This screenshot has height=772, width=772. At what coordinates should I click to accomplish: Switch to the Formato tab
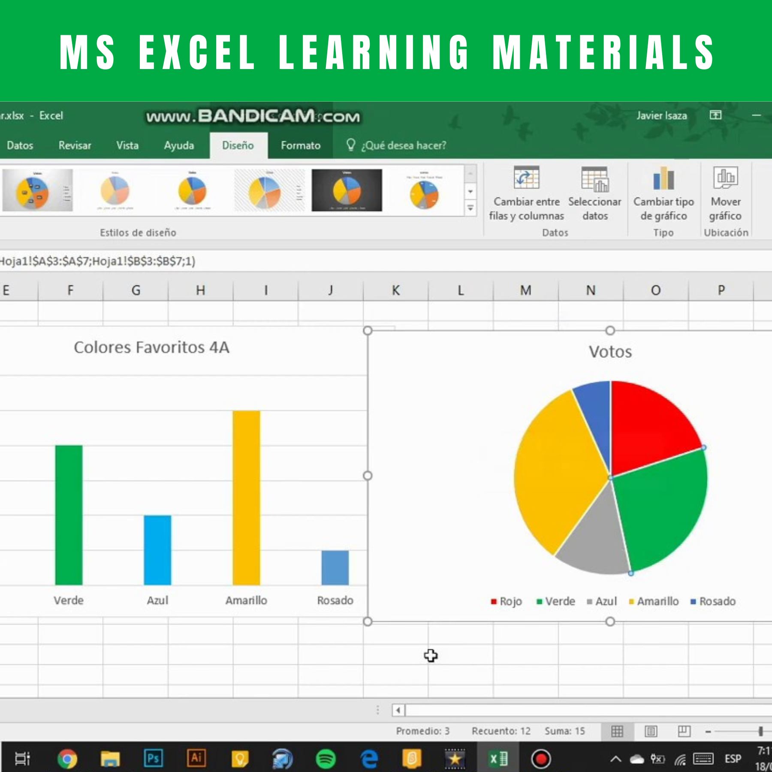pyautogui.click(x=301, y=145)
